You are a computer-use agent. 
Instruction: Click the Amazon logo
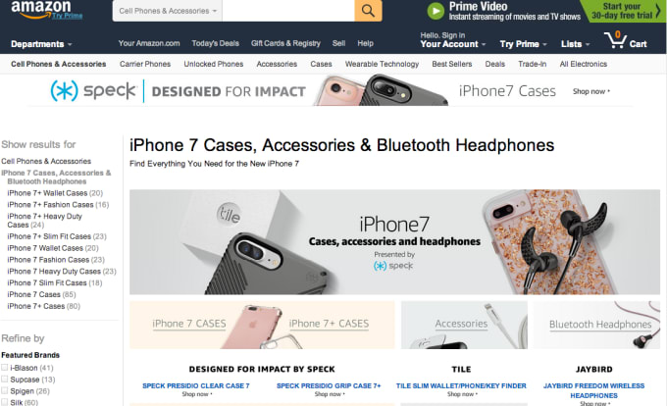(41, 10)
